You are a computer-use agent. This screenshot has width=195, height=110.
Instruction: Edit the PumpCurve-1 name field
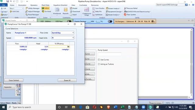coord(26,33)
